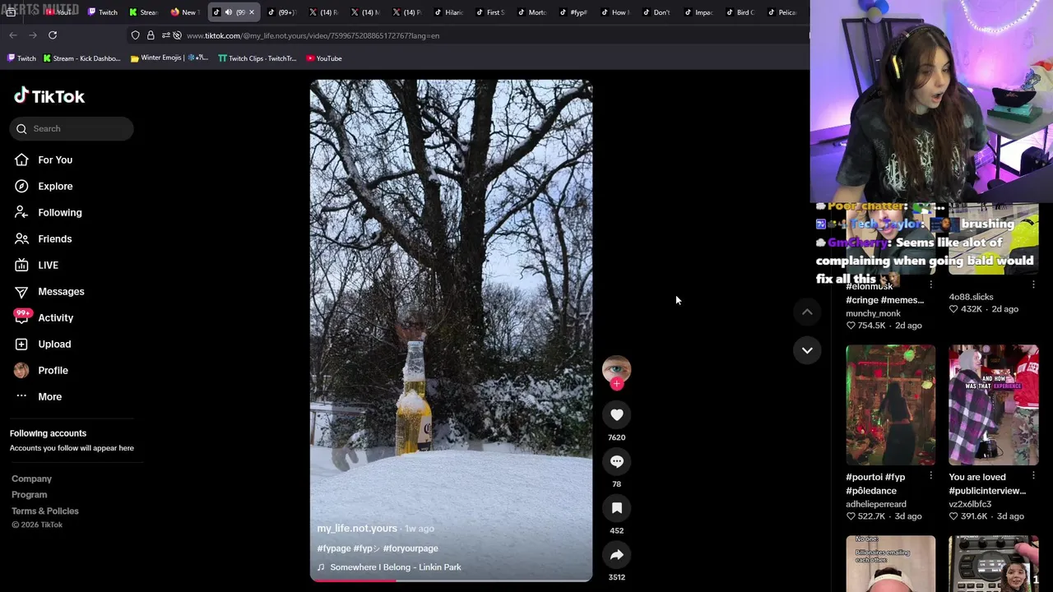Open options for You are loved video

point(1033,475)
